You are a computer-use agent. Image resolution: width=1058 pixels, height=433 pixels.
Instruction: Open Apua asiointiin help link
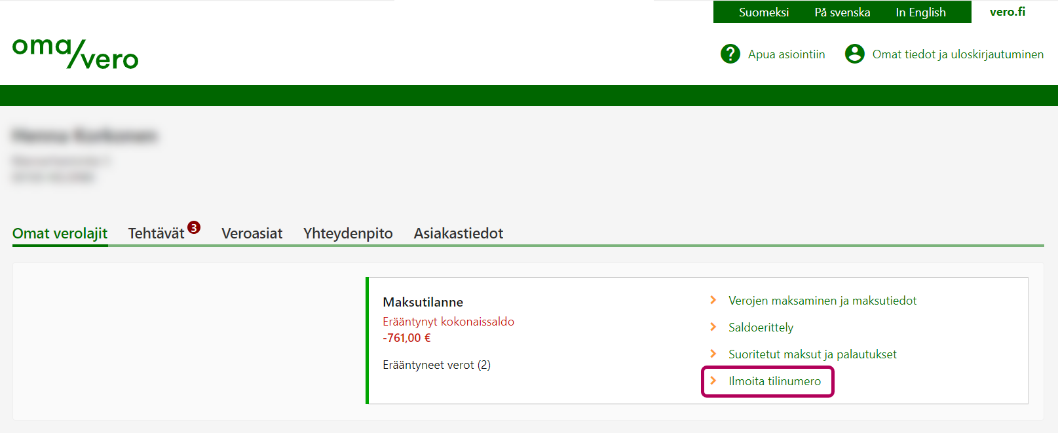point(786,54)
